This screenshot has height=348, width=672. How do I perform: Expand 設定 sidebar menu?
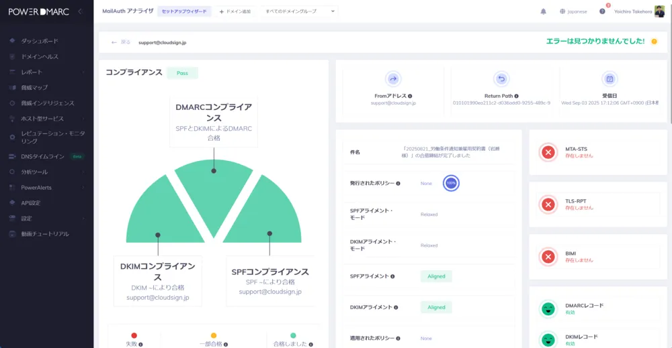[x=47, y=219]
